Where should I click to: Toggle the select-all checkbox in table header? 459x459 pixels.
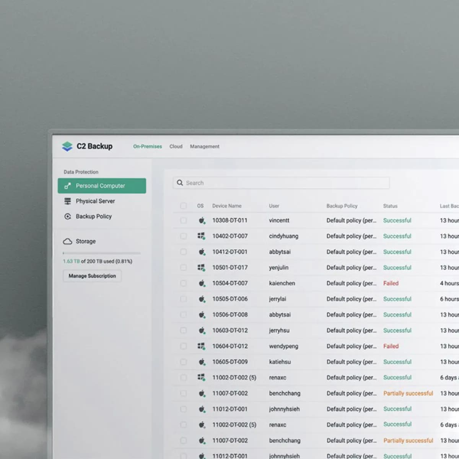coord(184,206)
